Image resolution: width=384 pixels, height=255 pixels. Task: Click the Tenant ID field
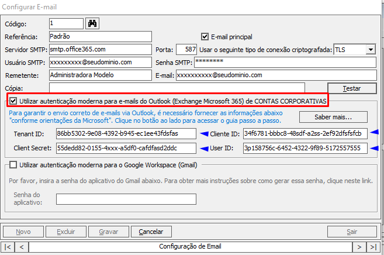click(x=126, y=134)
